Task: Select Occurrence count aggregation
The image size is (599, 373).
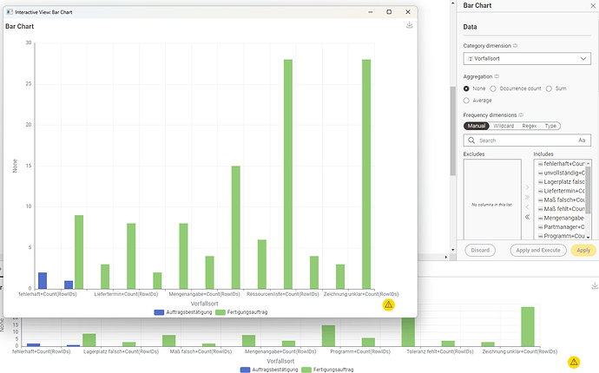Action: pos(494,88)
